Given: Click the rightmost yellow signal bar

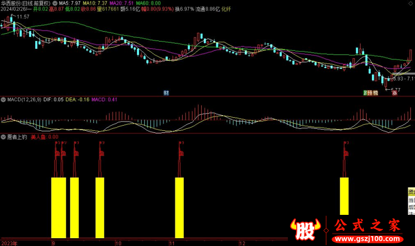Looking at the screenshot, I should tap(344, 196).
